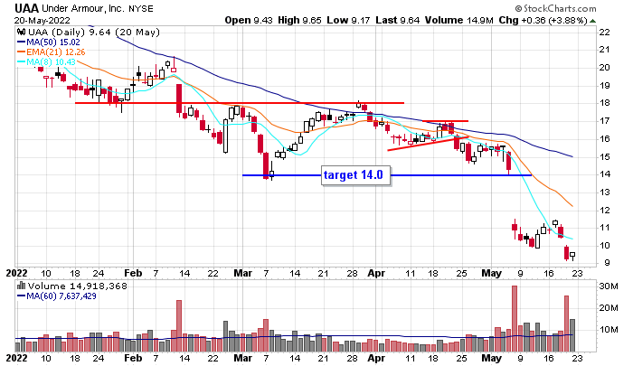Click the MA(50) 15.02 legend entry
The width and height of the screenshot is (633, 366).
pos(49,42)
